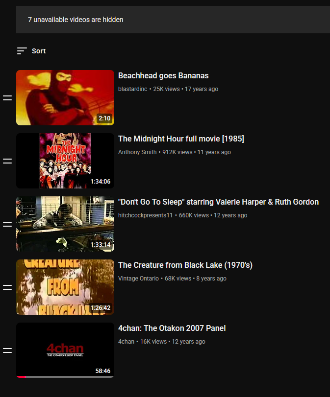Visit 4chan channel link

[126, 342]
